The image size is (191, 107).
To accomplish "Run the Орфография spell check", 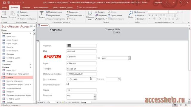I will [x=115, y=15].
